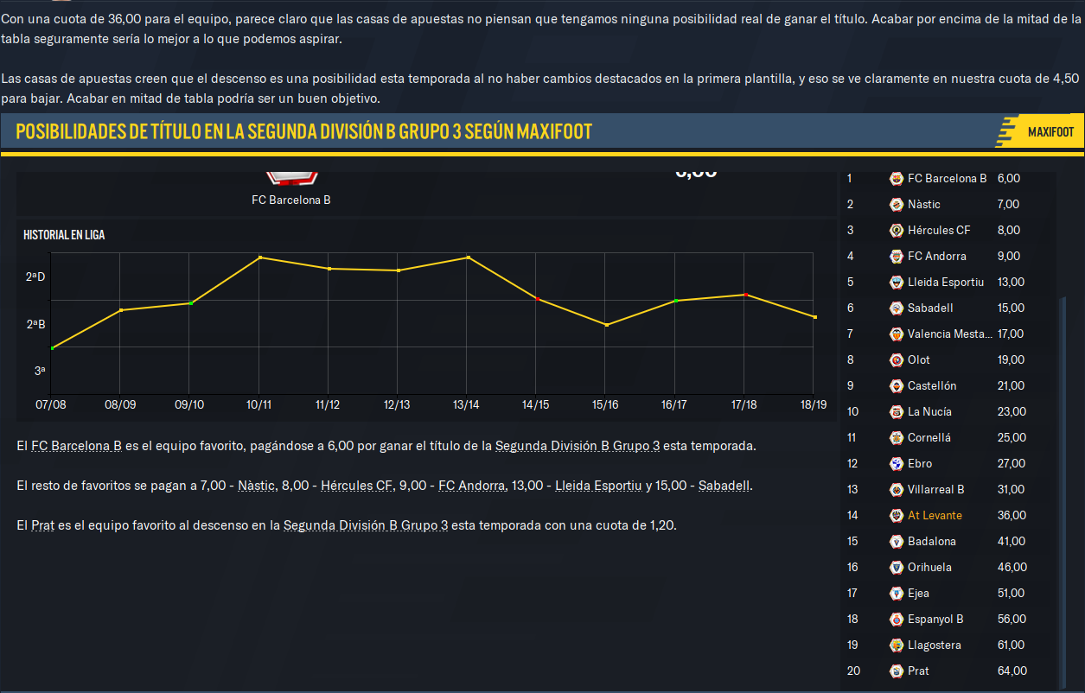Select the Castellón team name
Image resolution: width=1085 pixels, height=693 pixels.
932,386
